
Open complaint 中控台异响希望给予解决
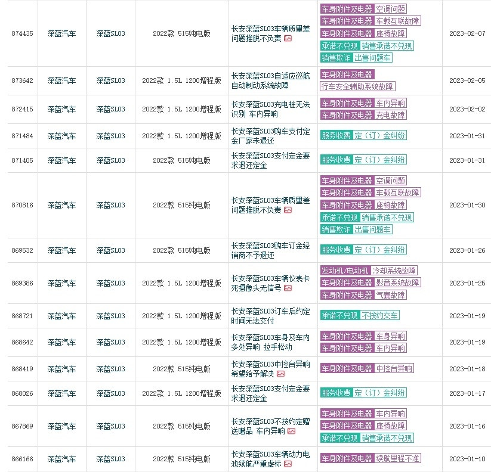tap(270, 369)
